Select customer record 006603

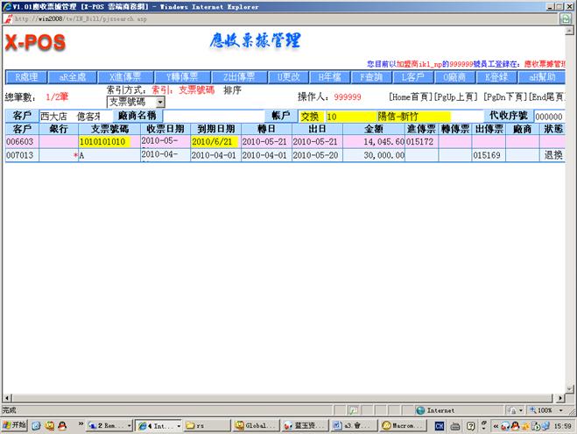click(19, 141)
